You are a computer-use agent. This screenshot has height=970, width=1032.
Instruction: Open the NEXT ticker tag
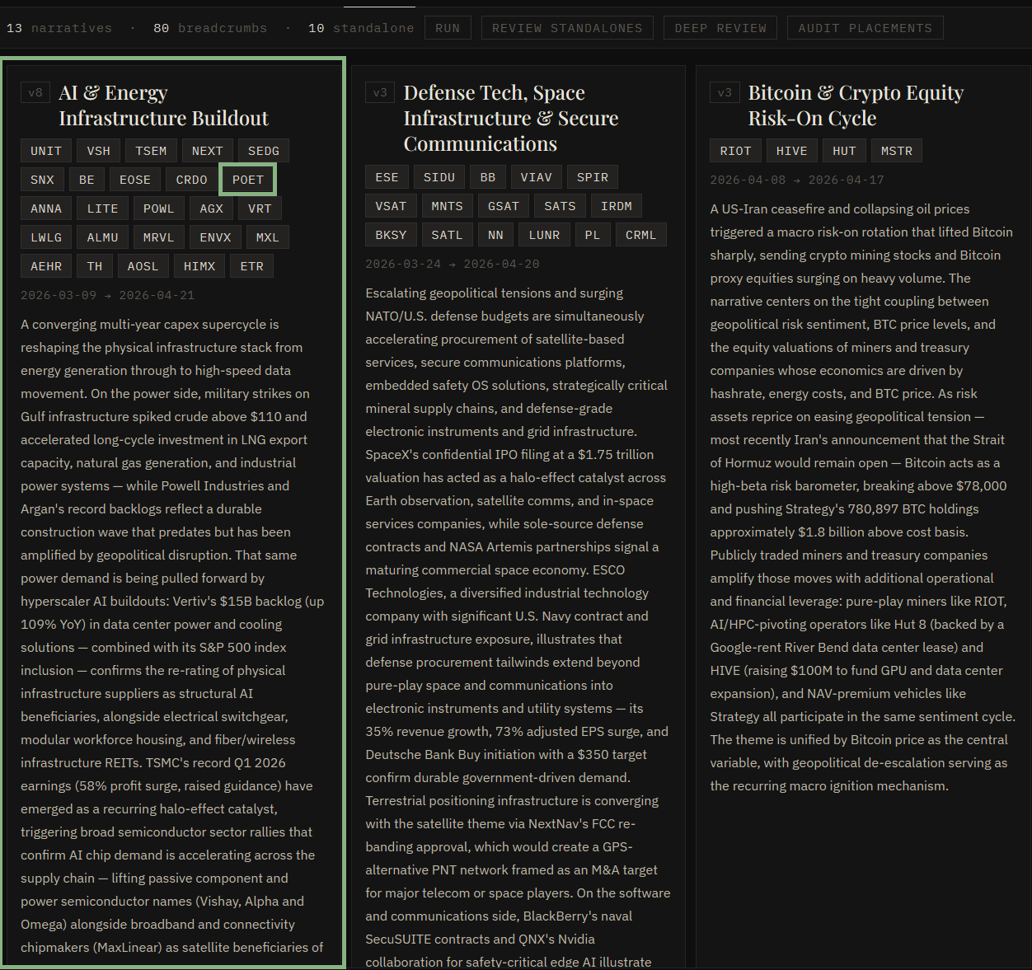(208, 151)
